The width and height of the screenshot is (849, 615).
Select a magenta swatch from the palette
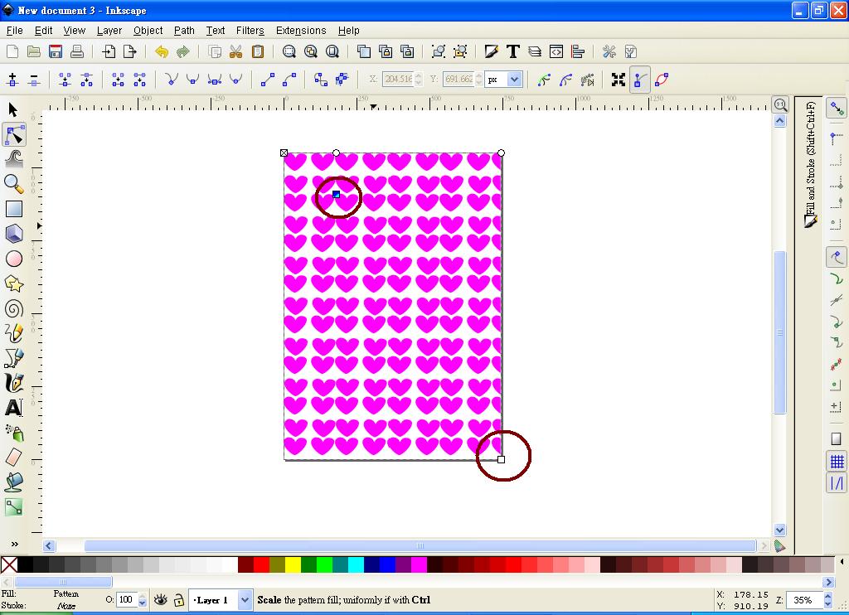click(420, 564)
